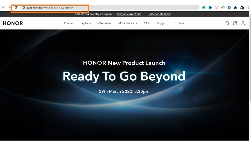Click 'Select another site' link
The height and width of the screenshot is (141, 251).
click(159, 14)
